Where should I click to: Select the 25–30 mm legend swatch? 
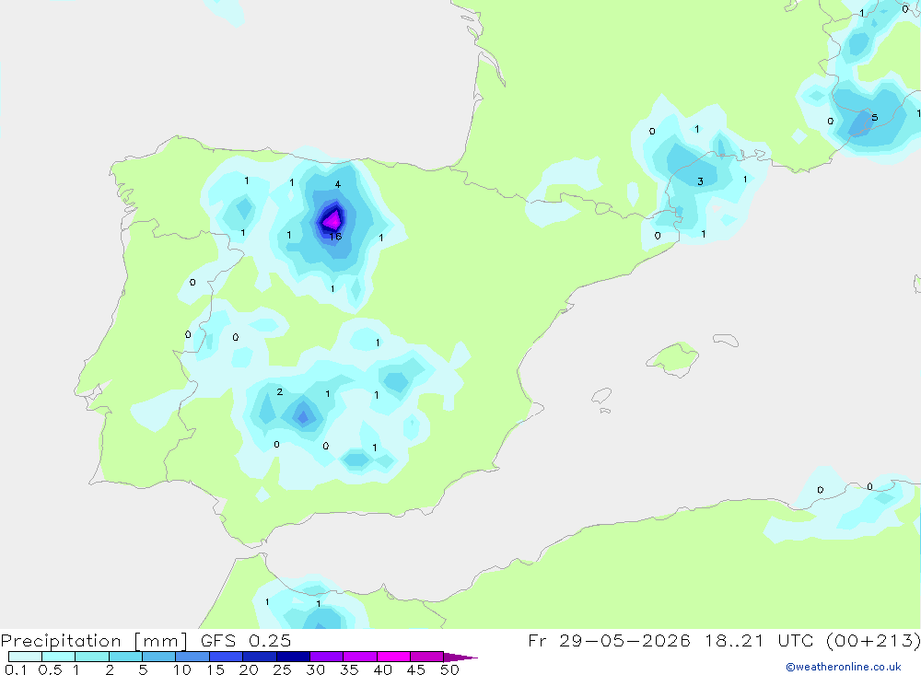(x=293, y=657)
